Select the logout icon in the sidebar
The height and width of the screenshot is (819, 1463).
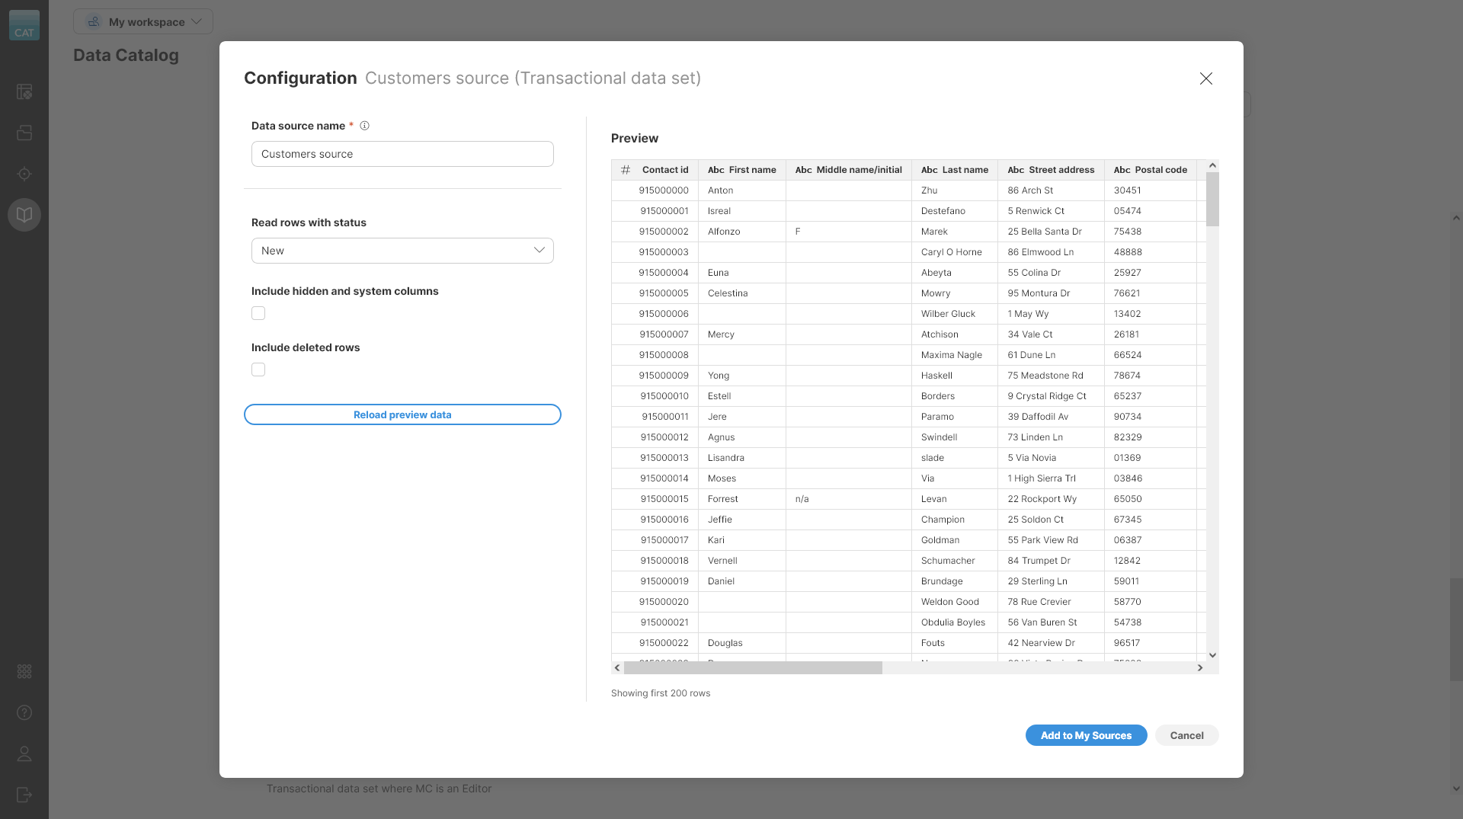coord(24,795)
